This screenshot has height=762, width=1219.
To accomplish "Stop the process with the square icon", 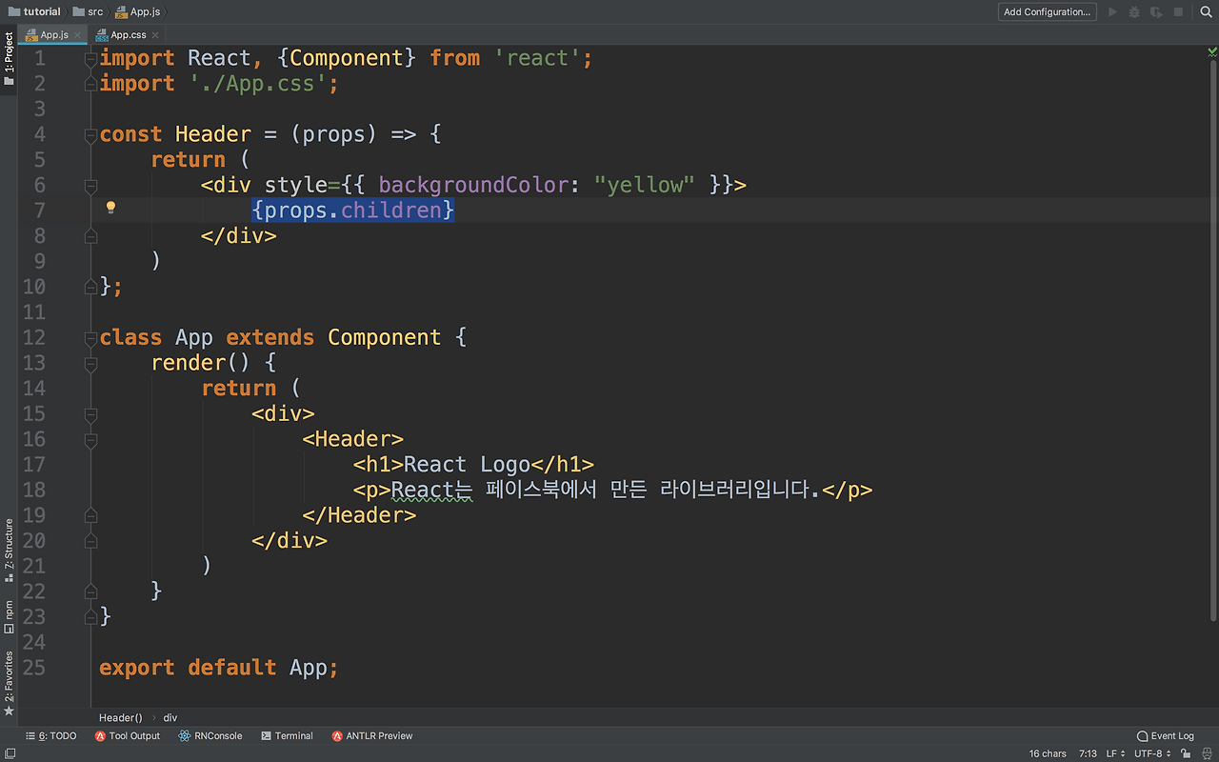I will (1178, 12).
